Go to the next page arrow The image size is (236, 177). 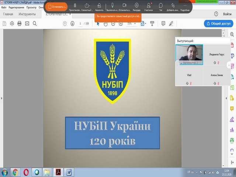(x=72, y=24)
